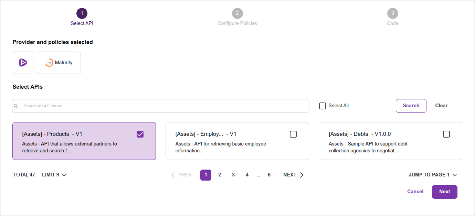The height and width of the screenshot is (216, 475).
Task: Open page 4 of the API list
Action: coord(247,175)
